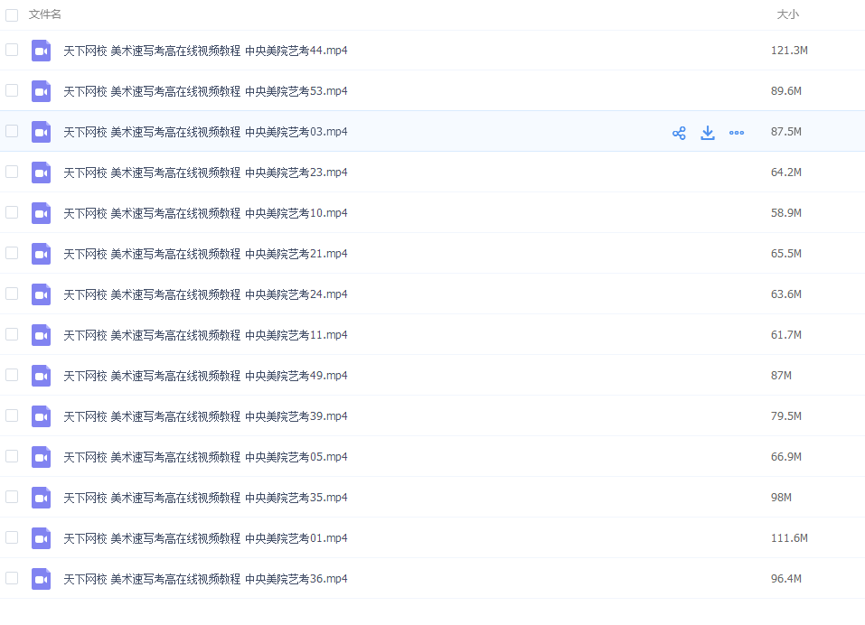Check the box for 中央美院艺考01.mp4
The image size is (865, 625).
click(12, 537)
